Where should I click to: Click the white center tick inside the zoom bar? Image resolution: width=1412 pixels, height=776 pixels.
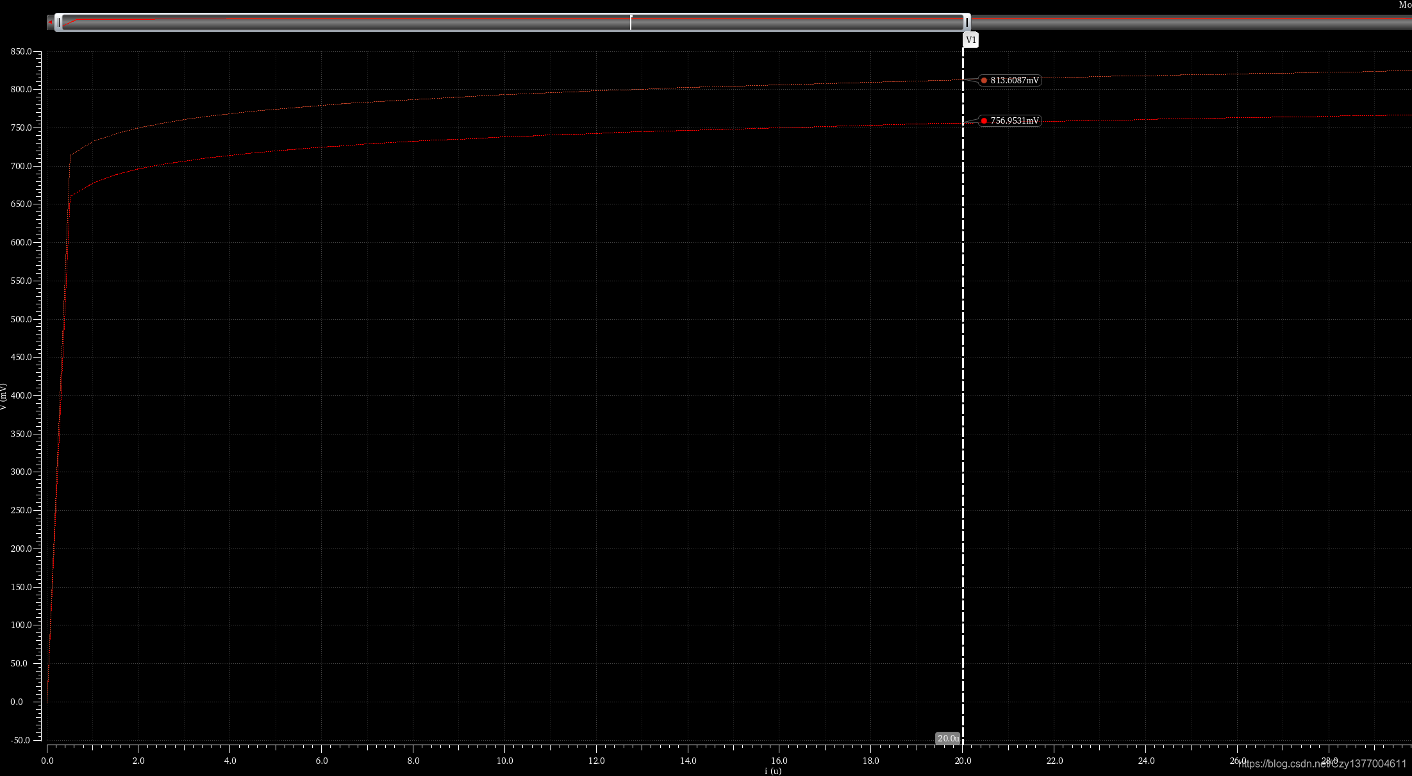tap(631, 22)
